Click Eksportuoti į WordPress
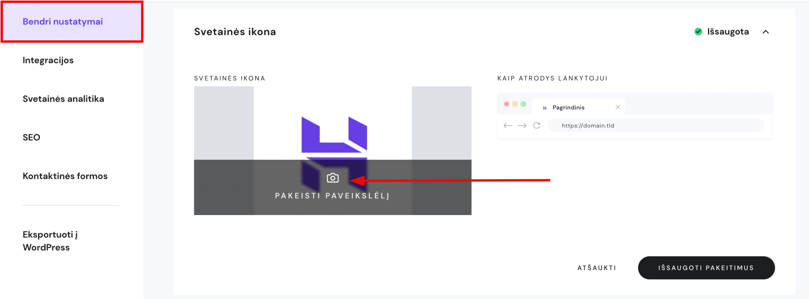Image resolution: width=809 pixels, height=299 pixels. tap(50, 241)
